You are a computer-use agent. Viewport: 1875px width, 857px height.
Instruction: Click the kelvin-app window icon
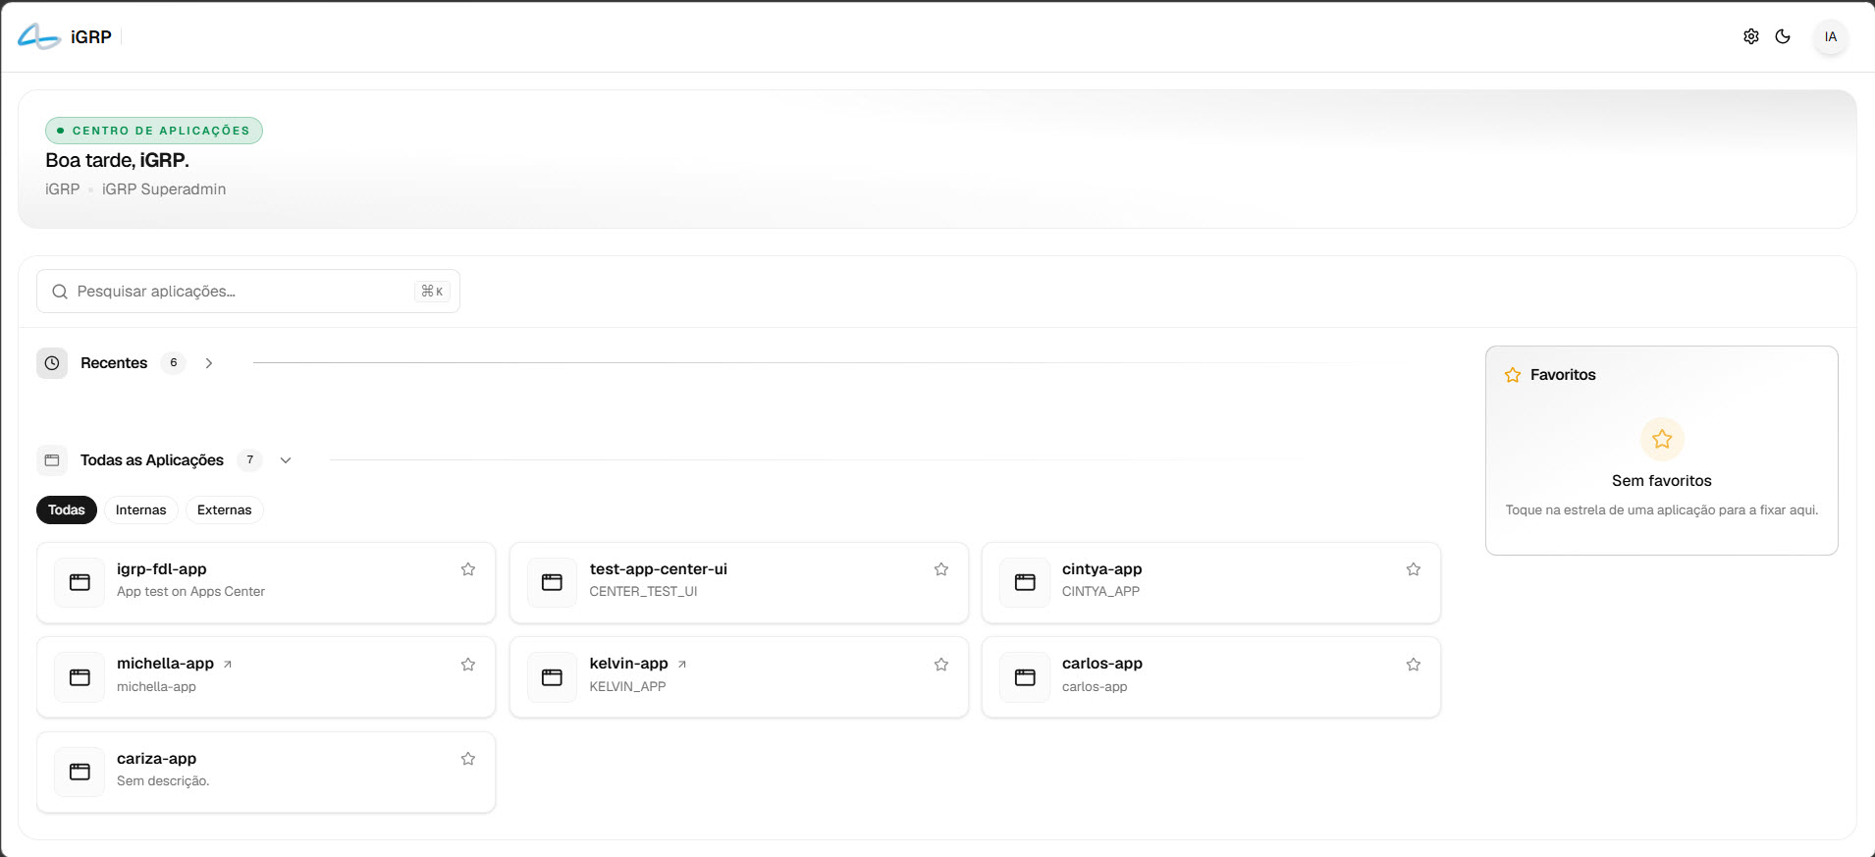[552, 677]
